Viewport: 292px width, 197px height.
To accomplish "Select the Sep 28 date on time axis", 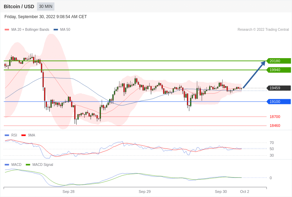I will click(x=68, y=192).
